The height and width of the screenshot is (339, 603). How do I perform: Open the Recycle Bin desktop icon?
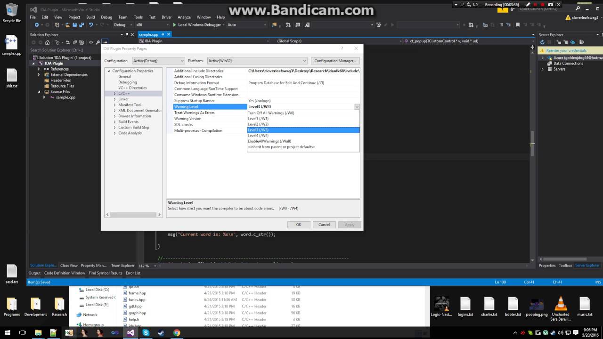pyautogui.click(x=12, y=13)
